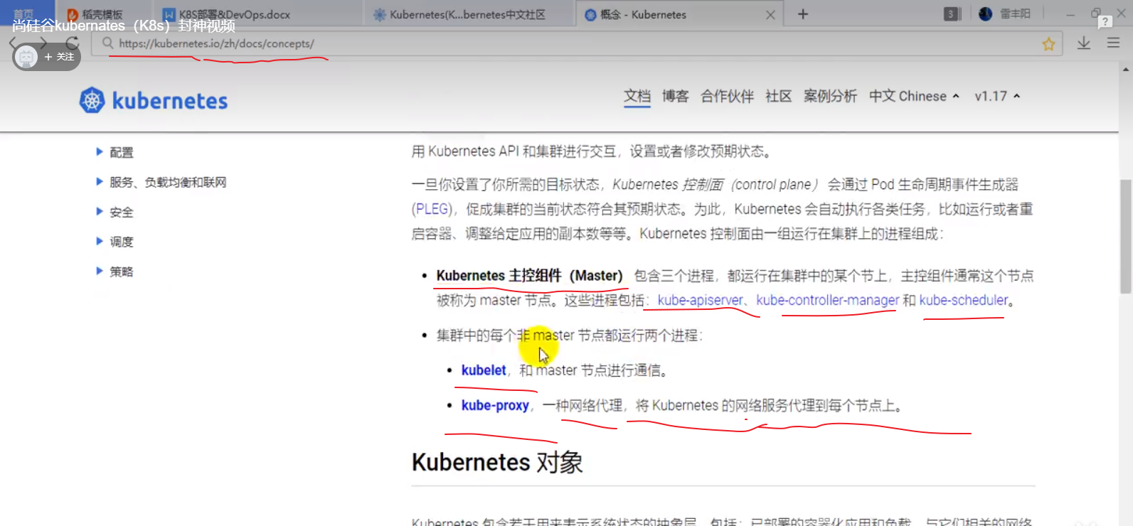Viewport: 1133px width, 526px height.
Task: Click the Kubernetes logo in the header
Action: point(154,100)
